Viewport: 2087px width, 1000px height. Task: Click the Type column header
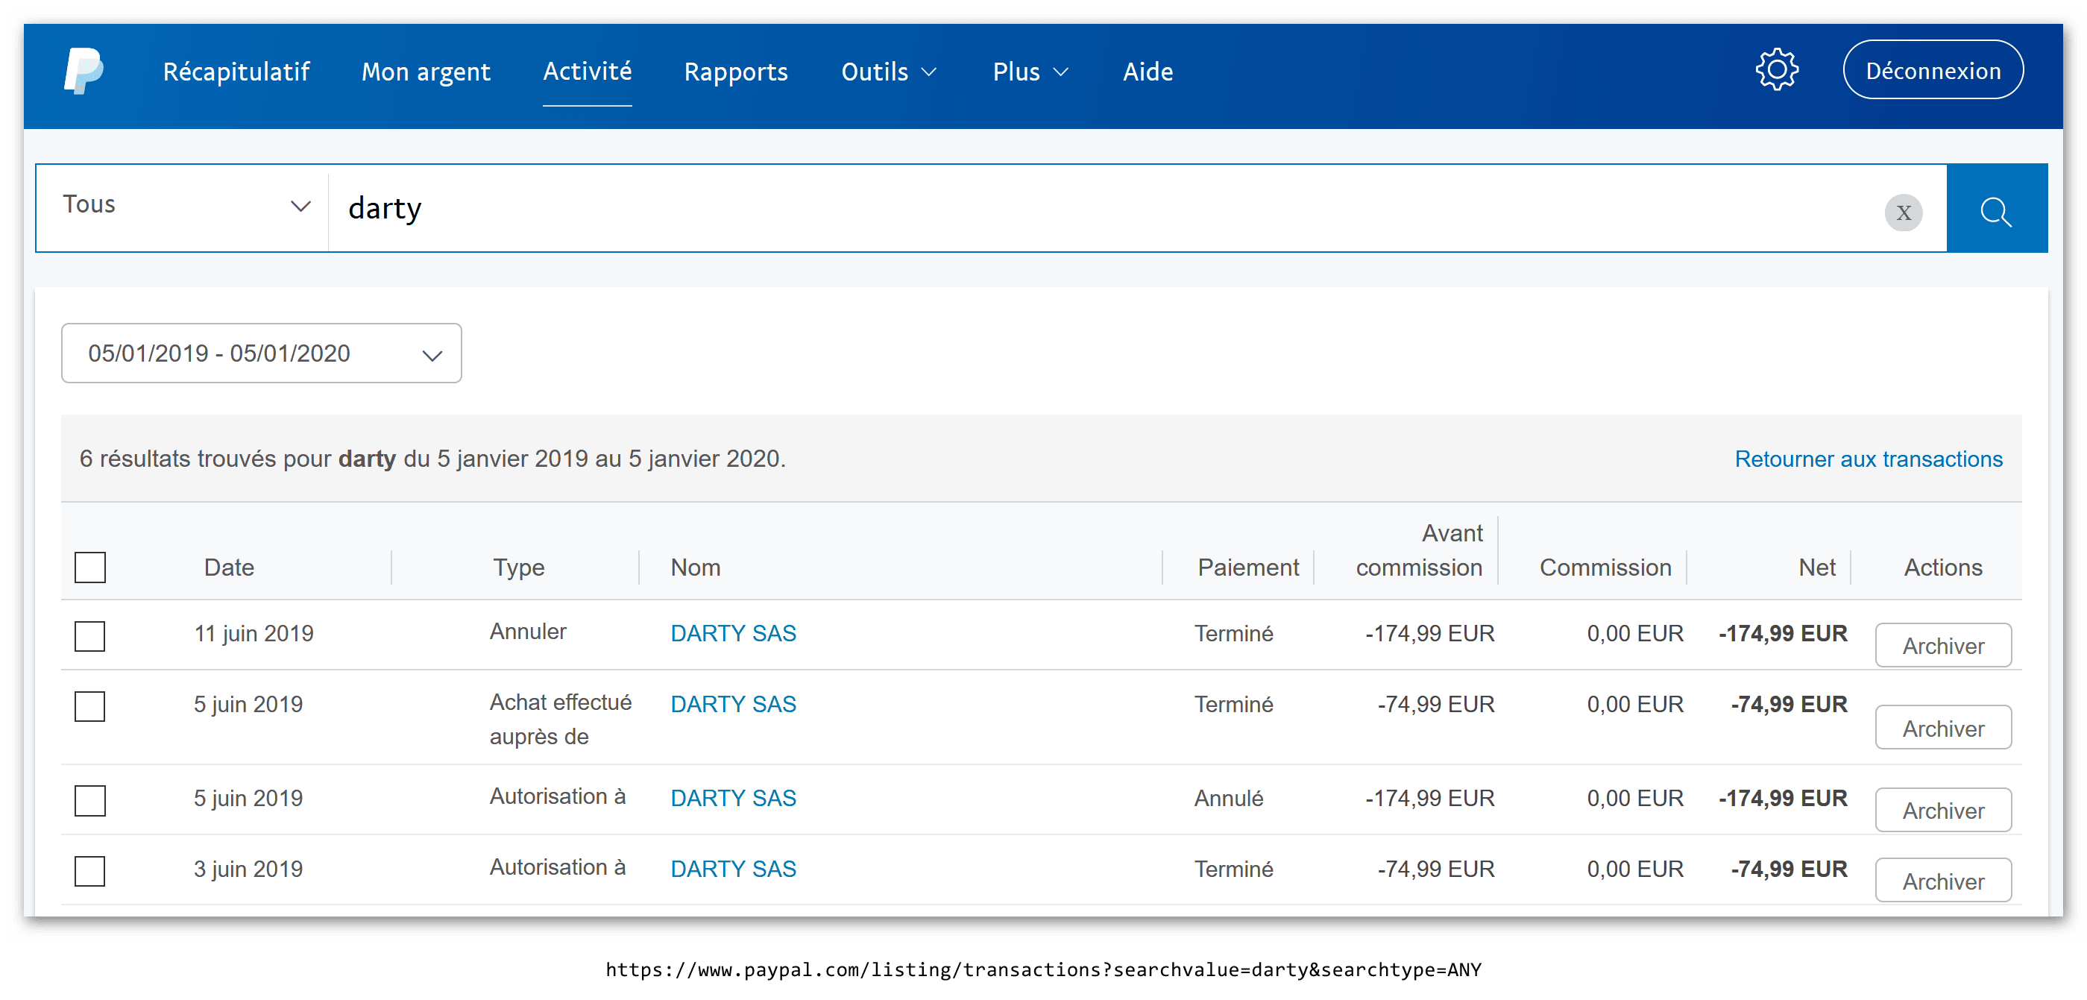[518, 567]
